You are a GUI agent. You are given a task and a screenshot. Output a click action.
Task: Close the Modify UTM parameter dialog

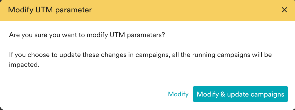[x=285, y=10]
